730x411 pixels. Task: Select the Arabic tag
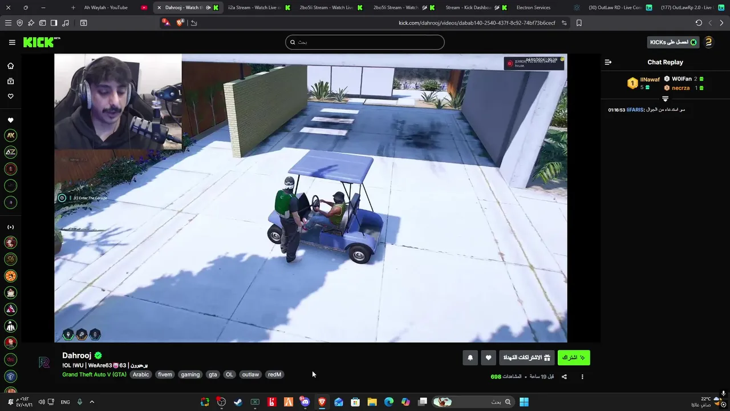141,374
